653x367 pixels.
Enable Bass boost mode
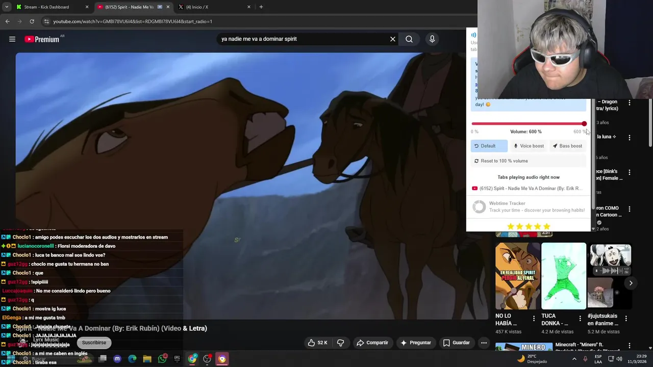[x=567, y=146]
